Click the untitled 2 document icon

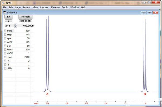(5, 12)
